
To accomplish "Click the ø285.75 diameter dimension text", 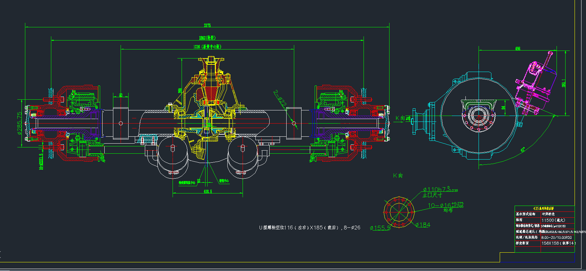I will 20,123.
